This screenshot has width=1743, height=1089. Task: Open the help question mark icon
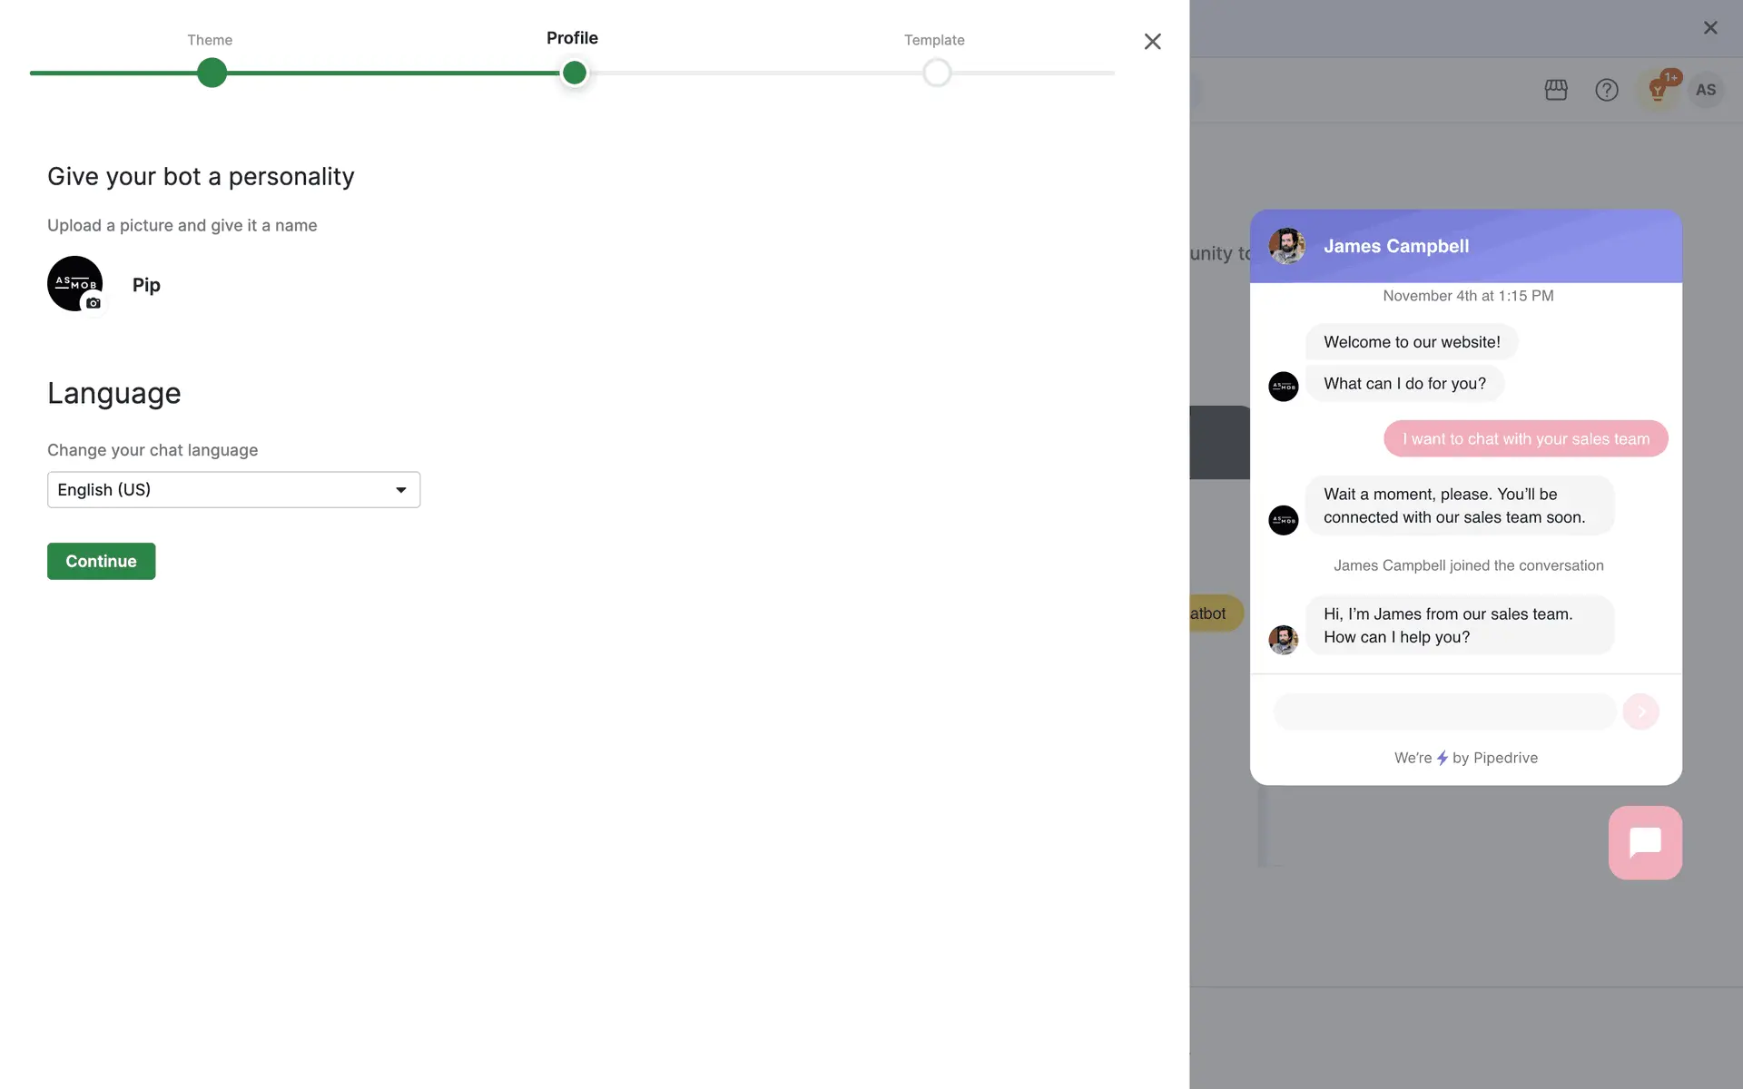[x=1606, y=90]
